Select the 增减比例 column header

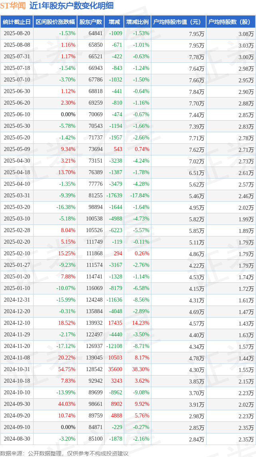click(x=137, y=22)
